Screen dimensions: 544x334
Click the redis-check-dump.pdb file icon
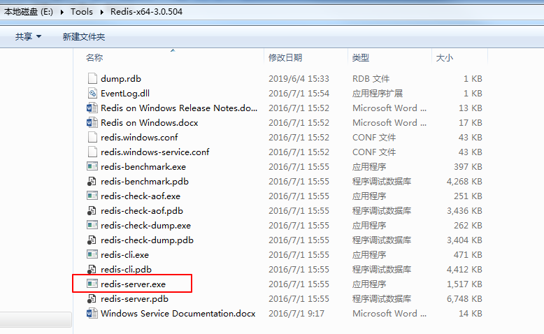pyautogui.click(x=92, y=240)
